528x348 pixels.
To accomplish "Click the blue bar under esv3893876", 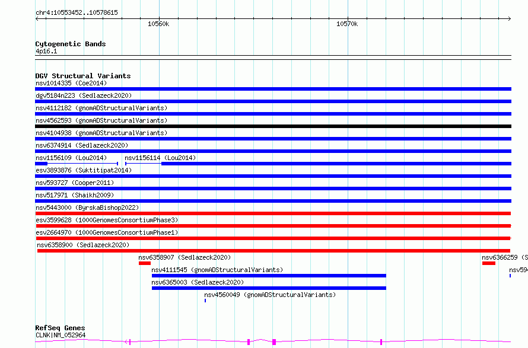I will pyautogui.click(x=273, y=176).
